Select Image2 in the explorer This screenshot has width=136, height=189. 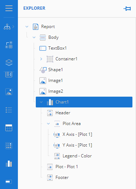[x=55, y=91]
